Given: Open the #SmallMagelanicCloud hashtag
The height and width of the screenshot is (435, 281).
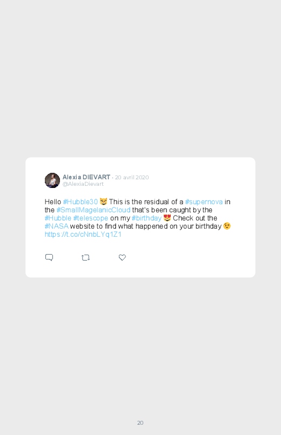Looking at the screenshot, I should click(x=93, y=210).
